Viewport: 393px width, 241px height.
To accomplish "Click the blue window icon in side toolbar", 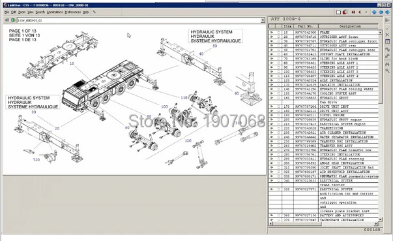I will coord(388,41).
